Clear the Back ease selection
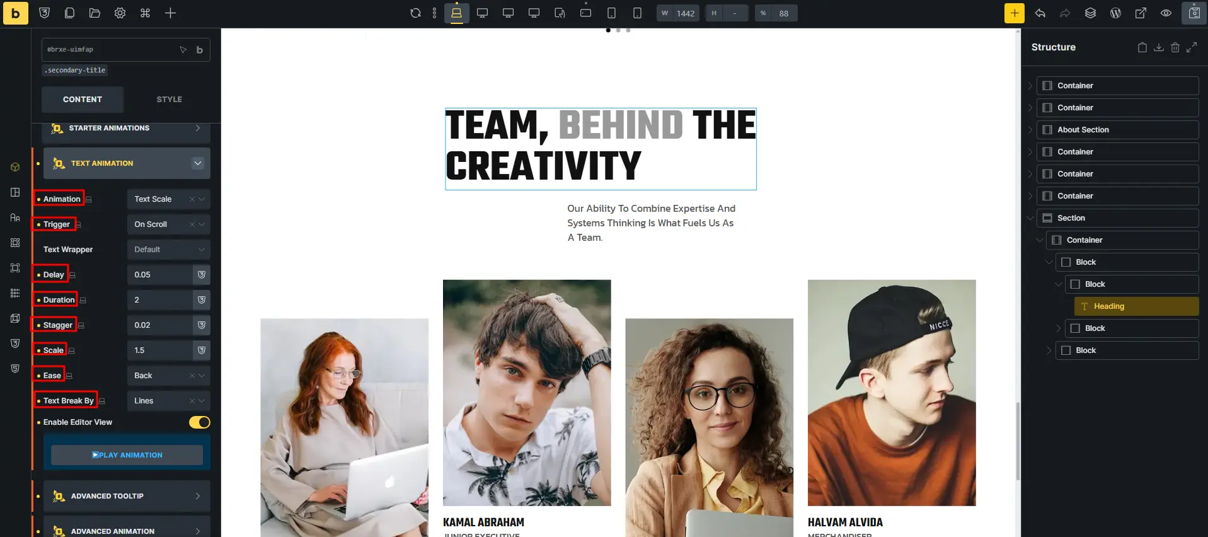Screen dimensions: 1208x537 point(192,376)
